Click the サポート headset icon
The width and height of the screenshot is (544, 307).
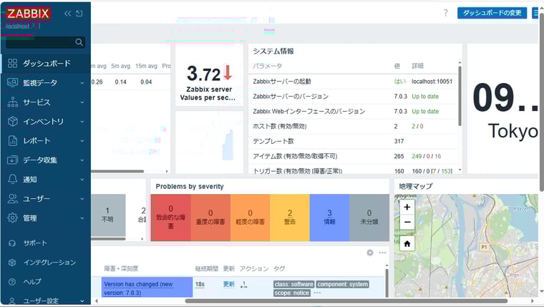(x=12, y=243)
